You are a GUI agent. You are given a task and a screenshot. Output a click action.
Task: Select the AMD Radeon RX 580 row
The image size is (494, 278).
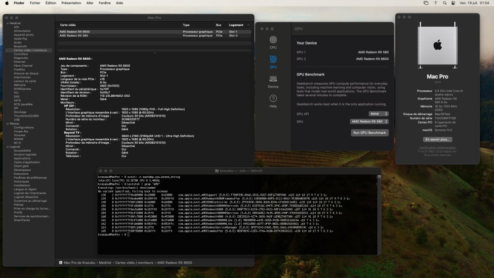click(154, 36)
